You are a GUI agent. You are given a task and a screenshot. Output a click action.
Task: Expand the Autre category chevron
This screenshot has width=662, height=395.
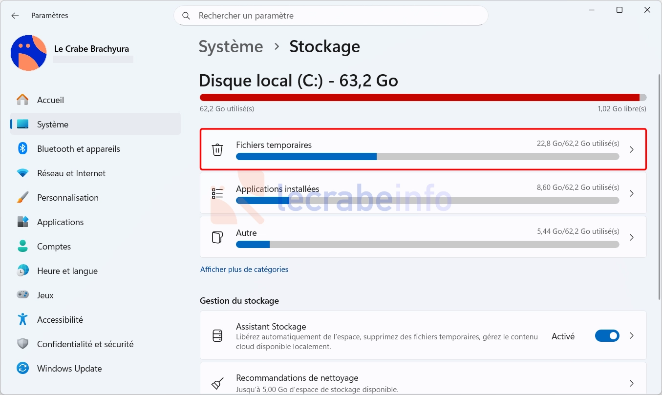[x=632, y=237]
